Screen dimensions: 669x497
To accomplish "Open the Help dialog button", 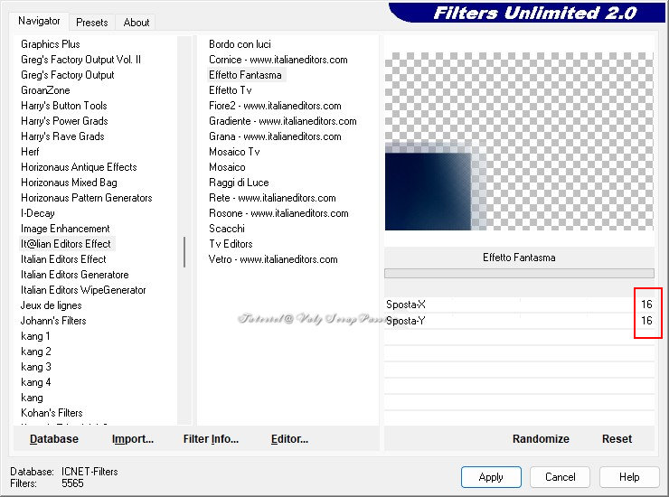I will (x=629, y=477).
